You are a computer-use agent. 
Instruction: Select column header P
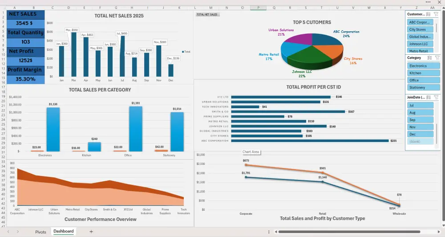258,8
